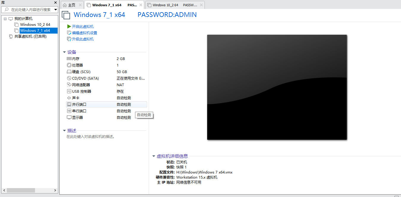Click the state value 已关机

coord(182,162)
